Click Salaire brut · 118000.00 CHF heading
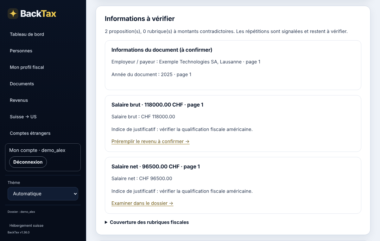Image resolution: width=380 pixels, height=241 pixels. tap(157, 105)
